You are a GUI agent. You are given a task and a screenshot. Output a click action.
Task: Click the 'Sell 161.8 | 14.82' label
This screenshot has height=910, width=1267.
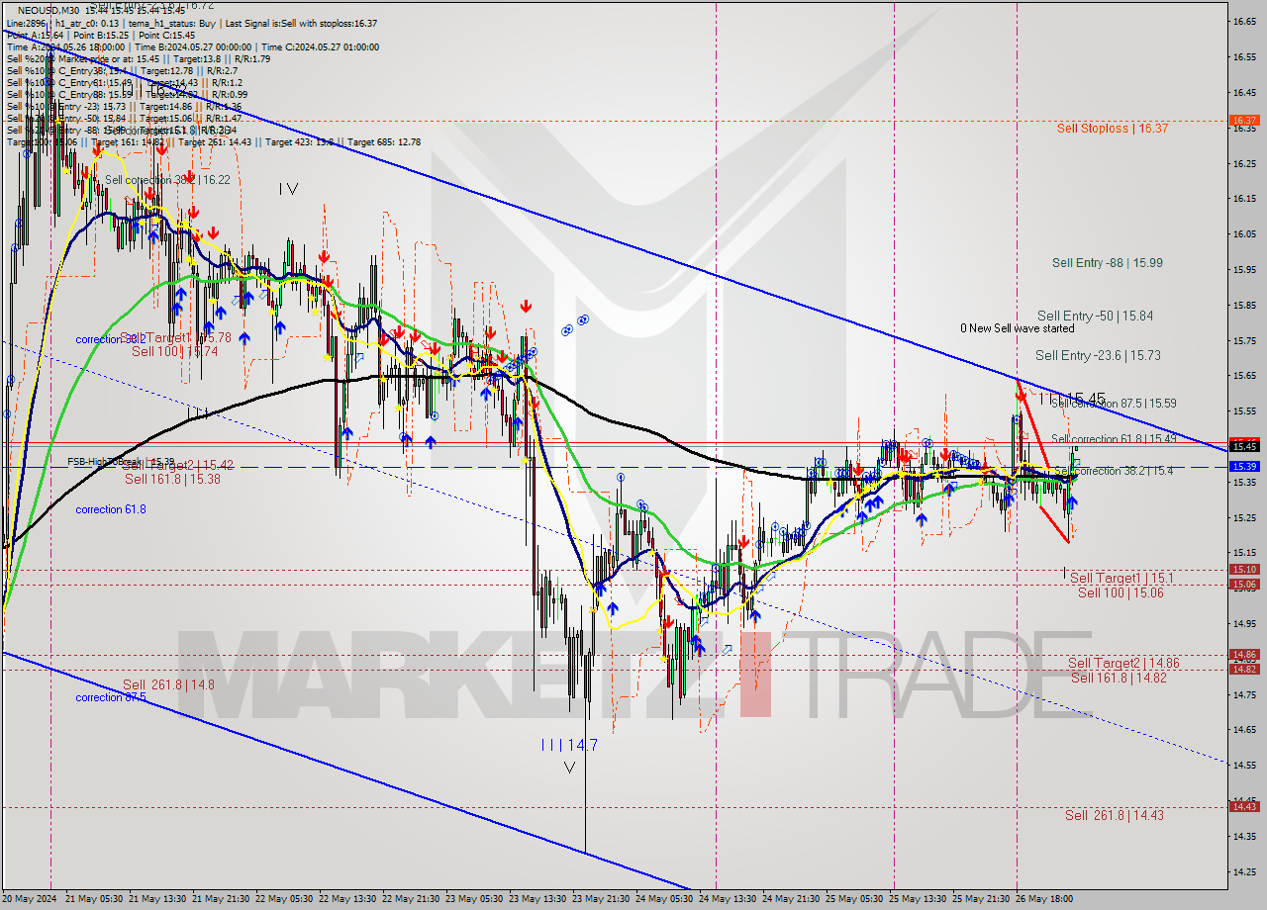1121,678
